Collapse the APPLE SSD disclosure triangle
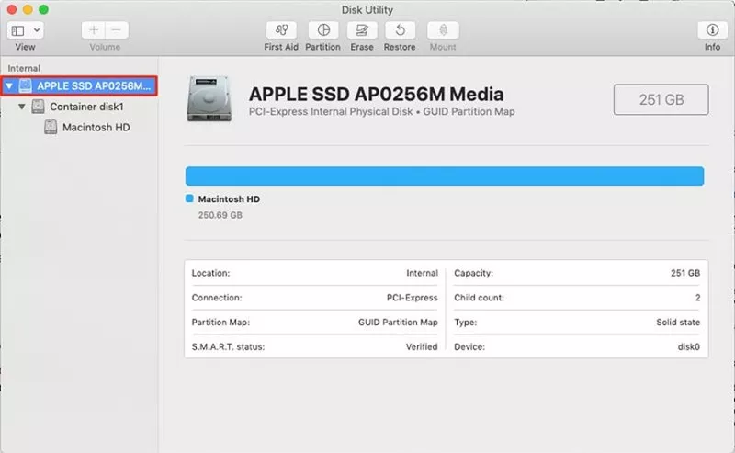The width and height of the screenshot is (735, 453). [10, 86]
